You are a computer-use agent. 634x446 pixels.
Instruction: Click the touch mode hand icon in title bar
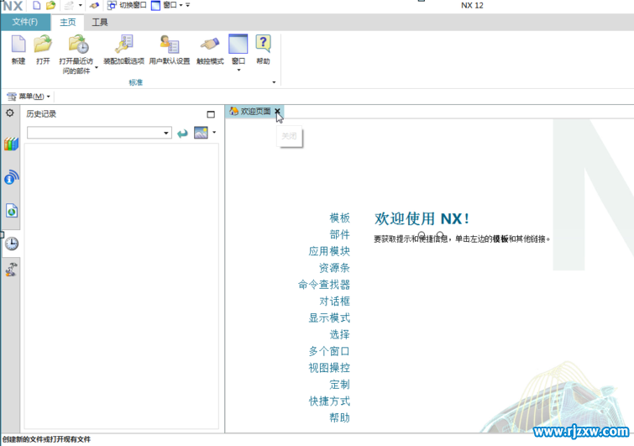click(94, 5)
